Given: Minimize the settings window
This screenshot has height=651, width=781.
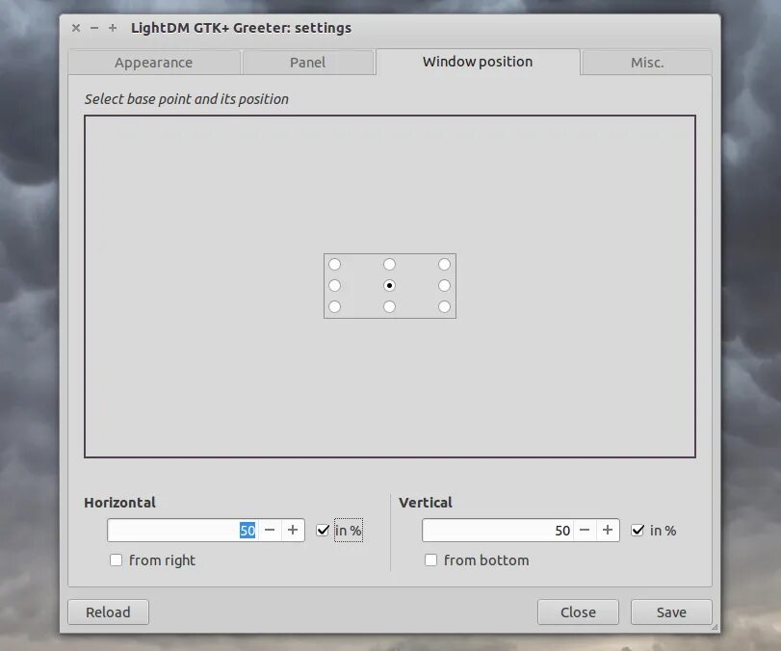Looking at the screenshot, I should point(94,28).
